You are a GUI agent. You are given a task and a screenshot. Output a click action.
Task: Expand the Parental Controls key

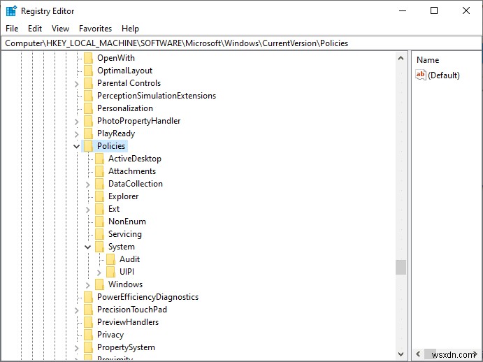pyautogui.click(x=77, y=84)
